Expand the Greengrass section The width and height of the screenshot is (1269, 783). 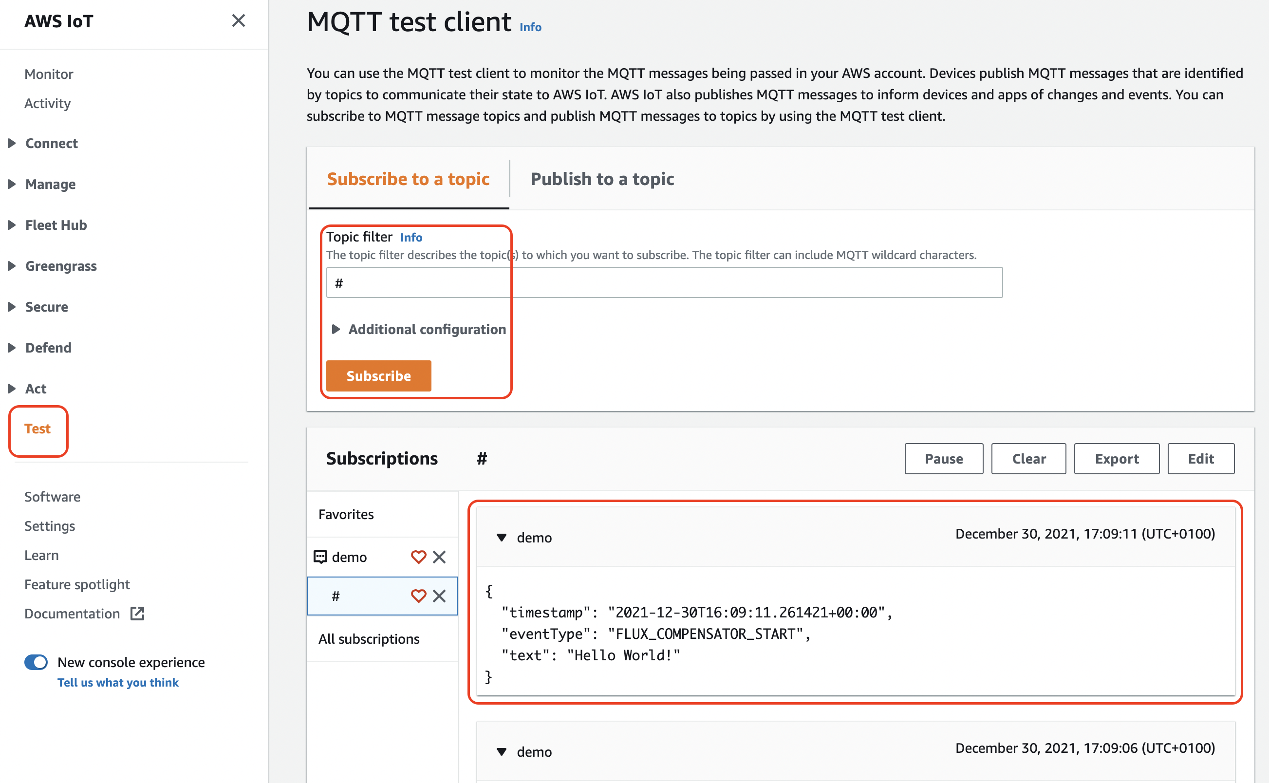point(12,266)
